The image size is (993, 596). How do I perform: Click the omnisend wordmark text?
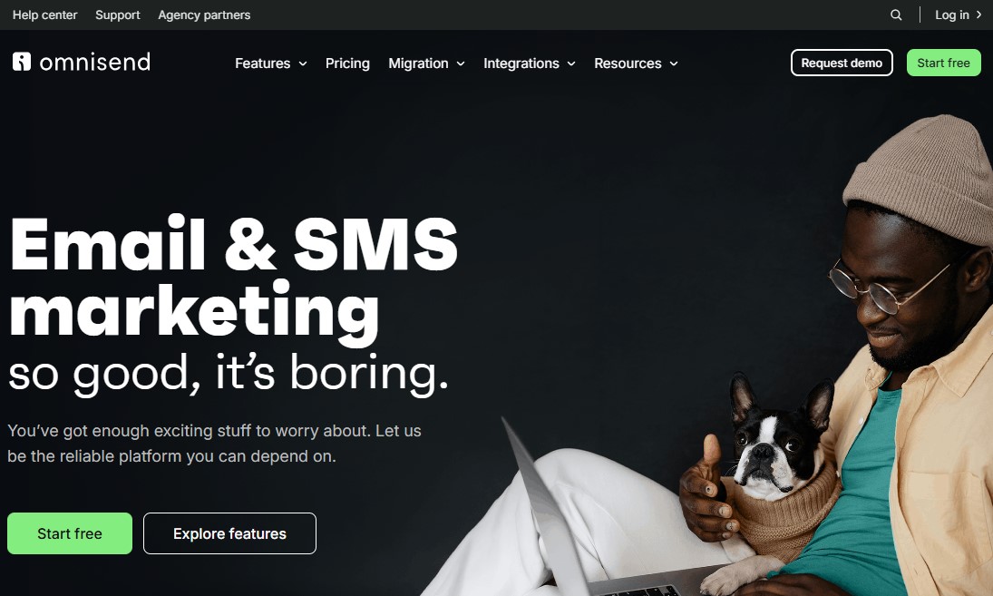pyautogui.click(x=95, y=62)
